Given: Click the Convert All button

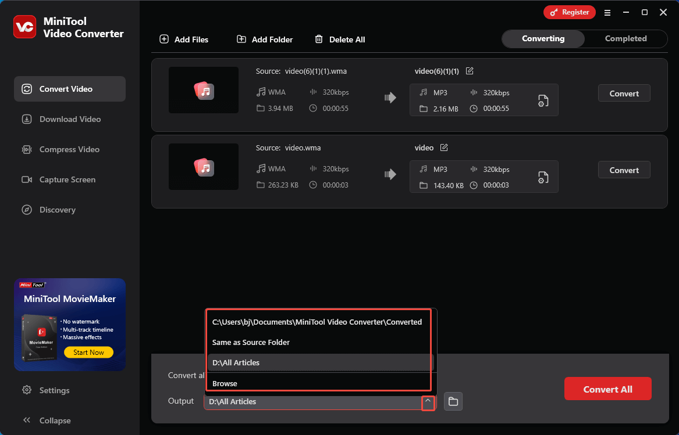Looking at the screenshot, I should [x=607, y=389].
